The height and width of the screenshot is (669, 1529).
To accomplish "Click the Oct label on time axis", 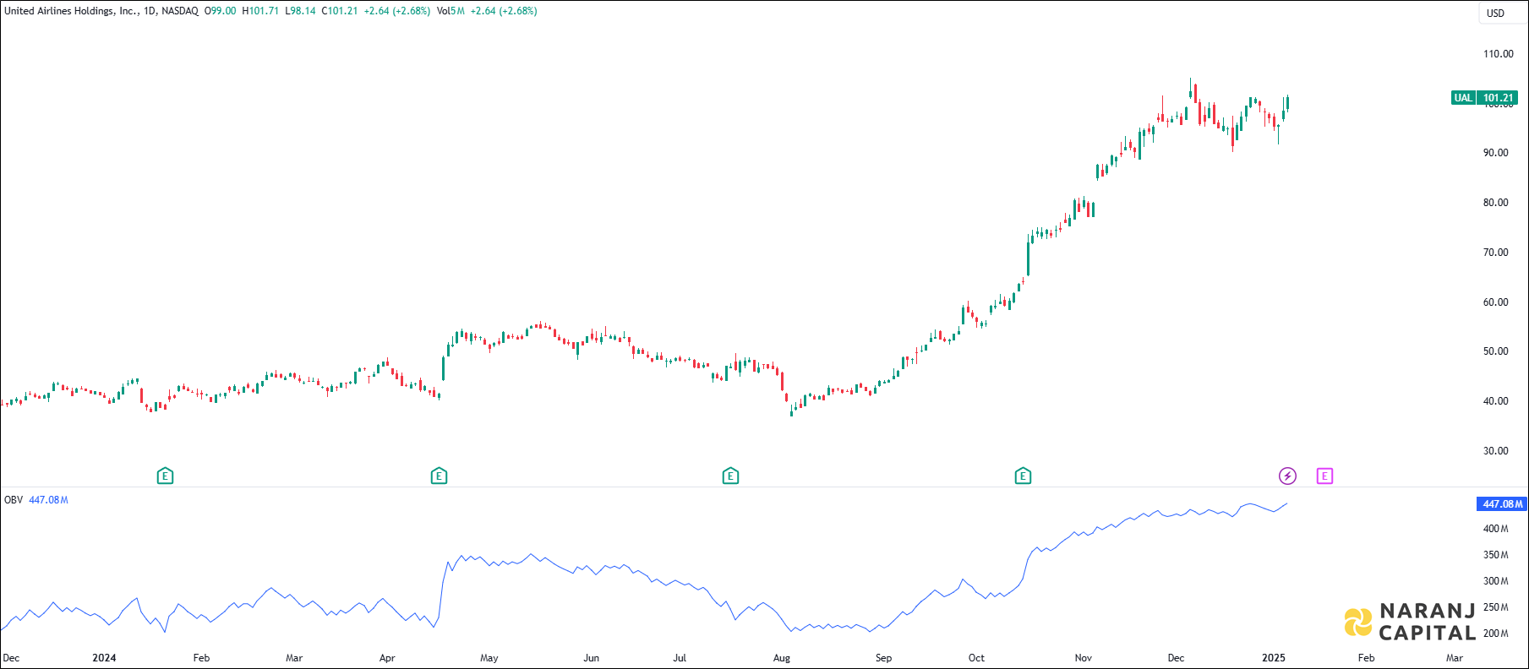I will (976, 658).
